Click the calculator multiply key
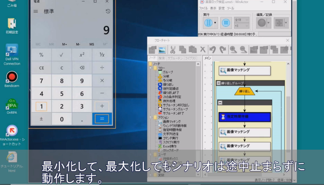Image resolution: width=324 pixels, height=185 pixels. click(x=102, y=81)
